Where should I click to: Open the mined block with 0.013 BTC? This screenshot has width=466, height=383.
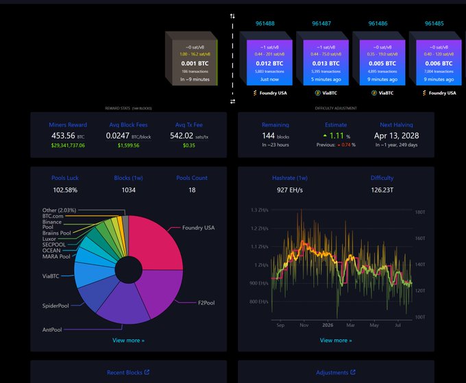tap(326, 63)
